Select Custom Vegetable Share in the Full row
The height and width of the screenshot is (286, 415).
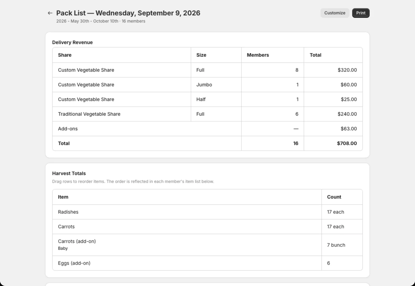(x=86, y=70)
